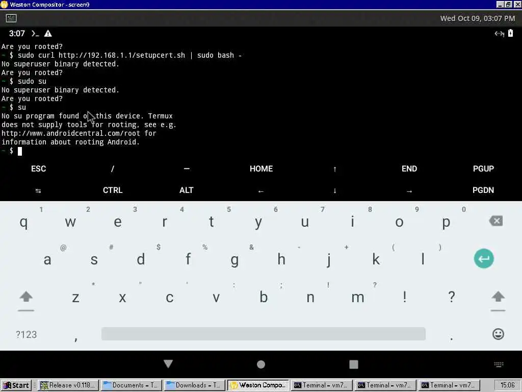Screen dimensions: 522x392
Task: Tap the battery status icon
Action: (x=510, y=33)
